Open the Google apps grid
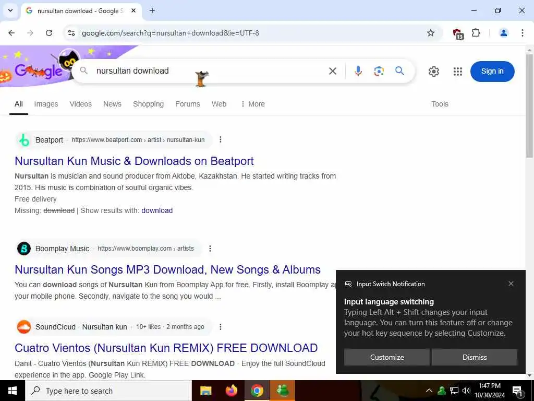 (458, 71)
